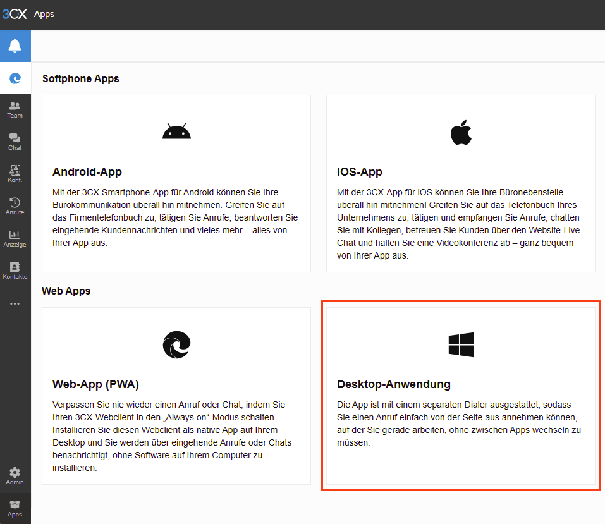Click the circular status avatar below the bell

point(15,78)
